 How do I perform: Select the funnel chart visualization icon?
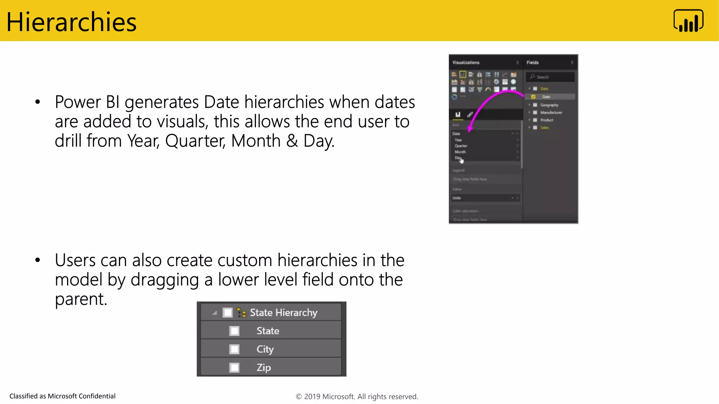click(x=480, y=89)
